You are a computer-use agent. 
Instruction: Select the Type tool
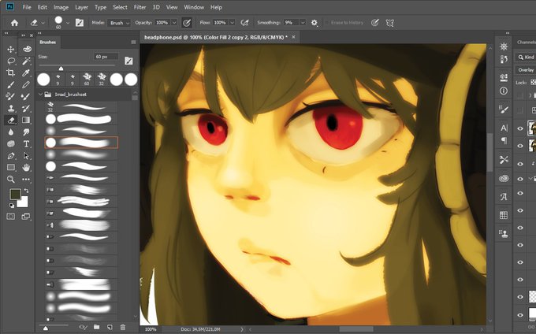tap(26, 144)
